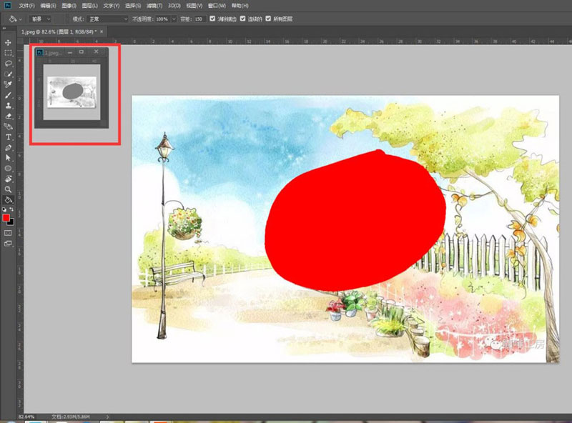Toggle the 所有图层 all layers checkbox

[x=268, y=19]
